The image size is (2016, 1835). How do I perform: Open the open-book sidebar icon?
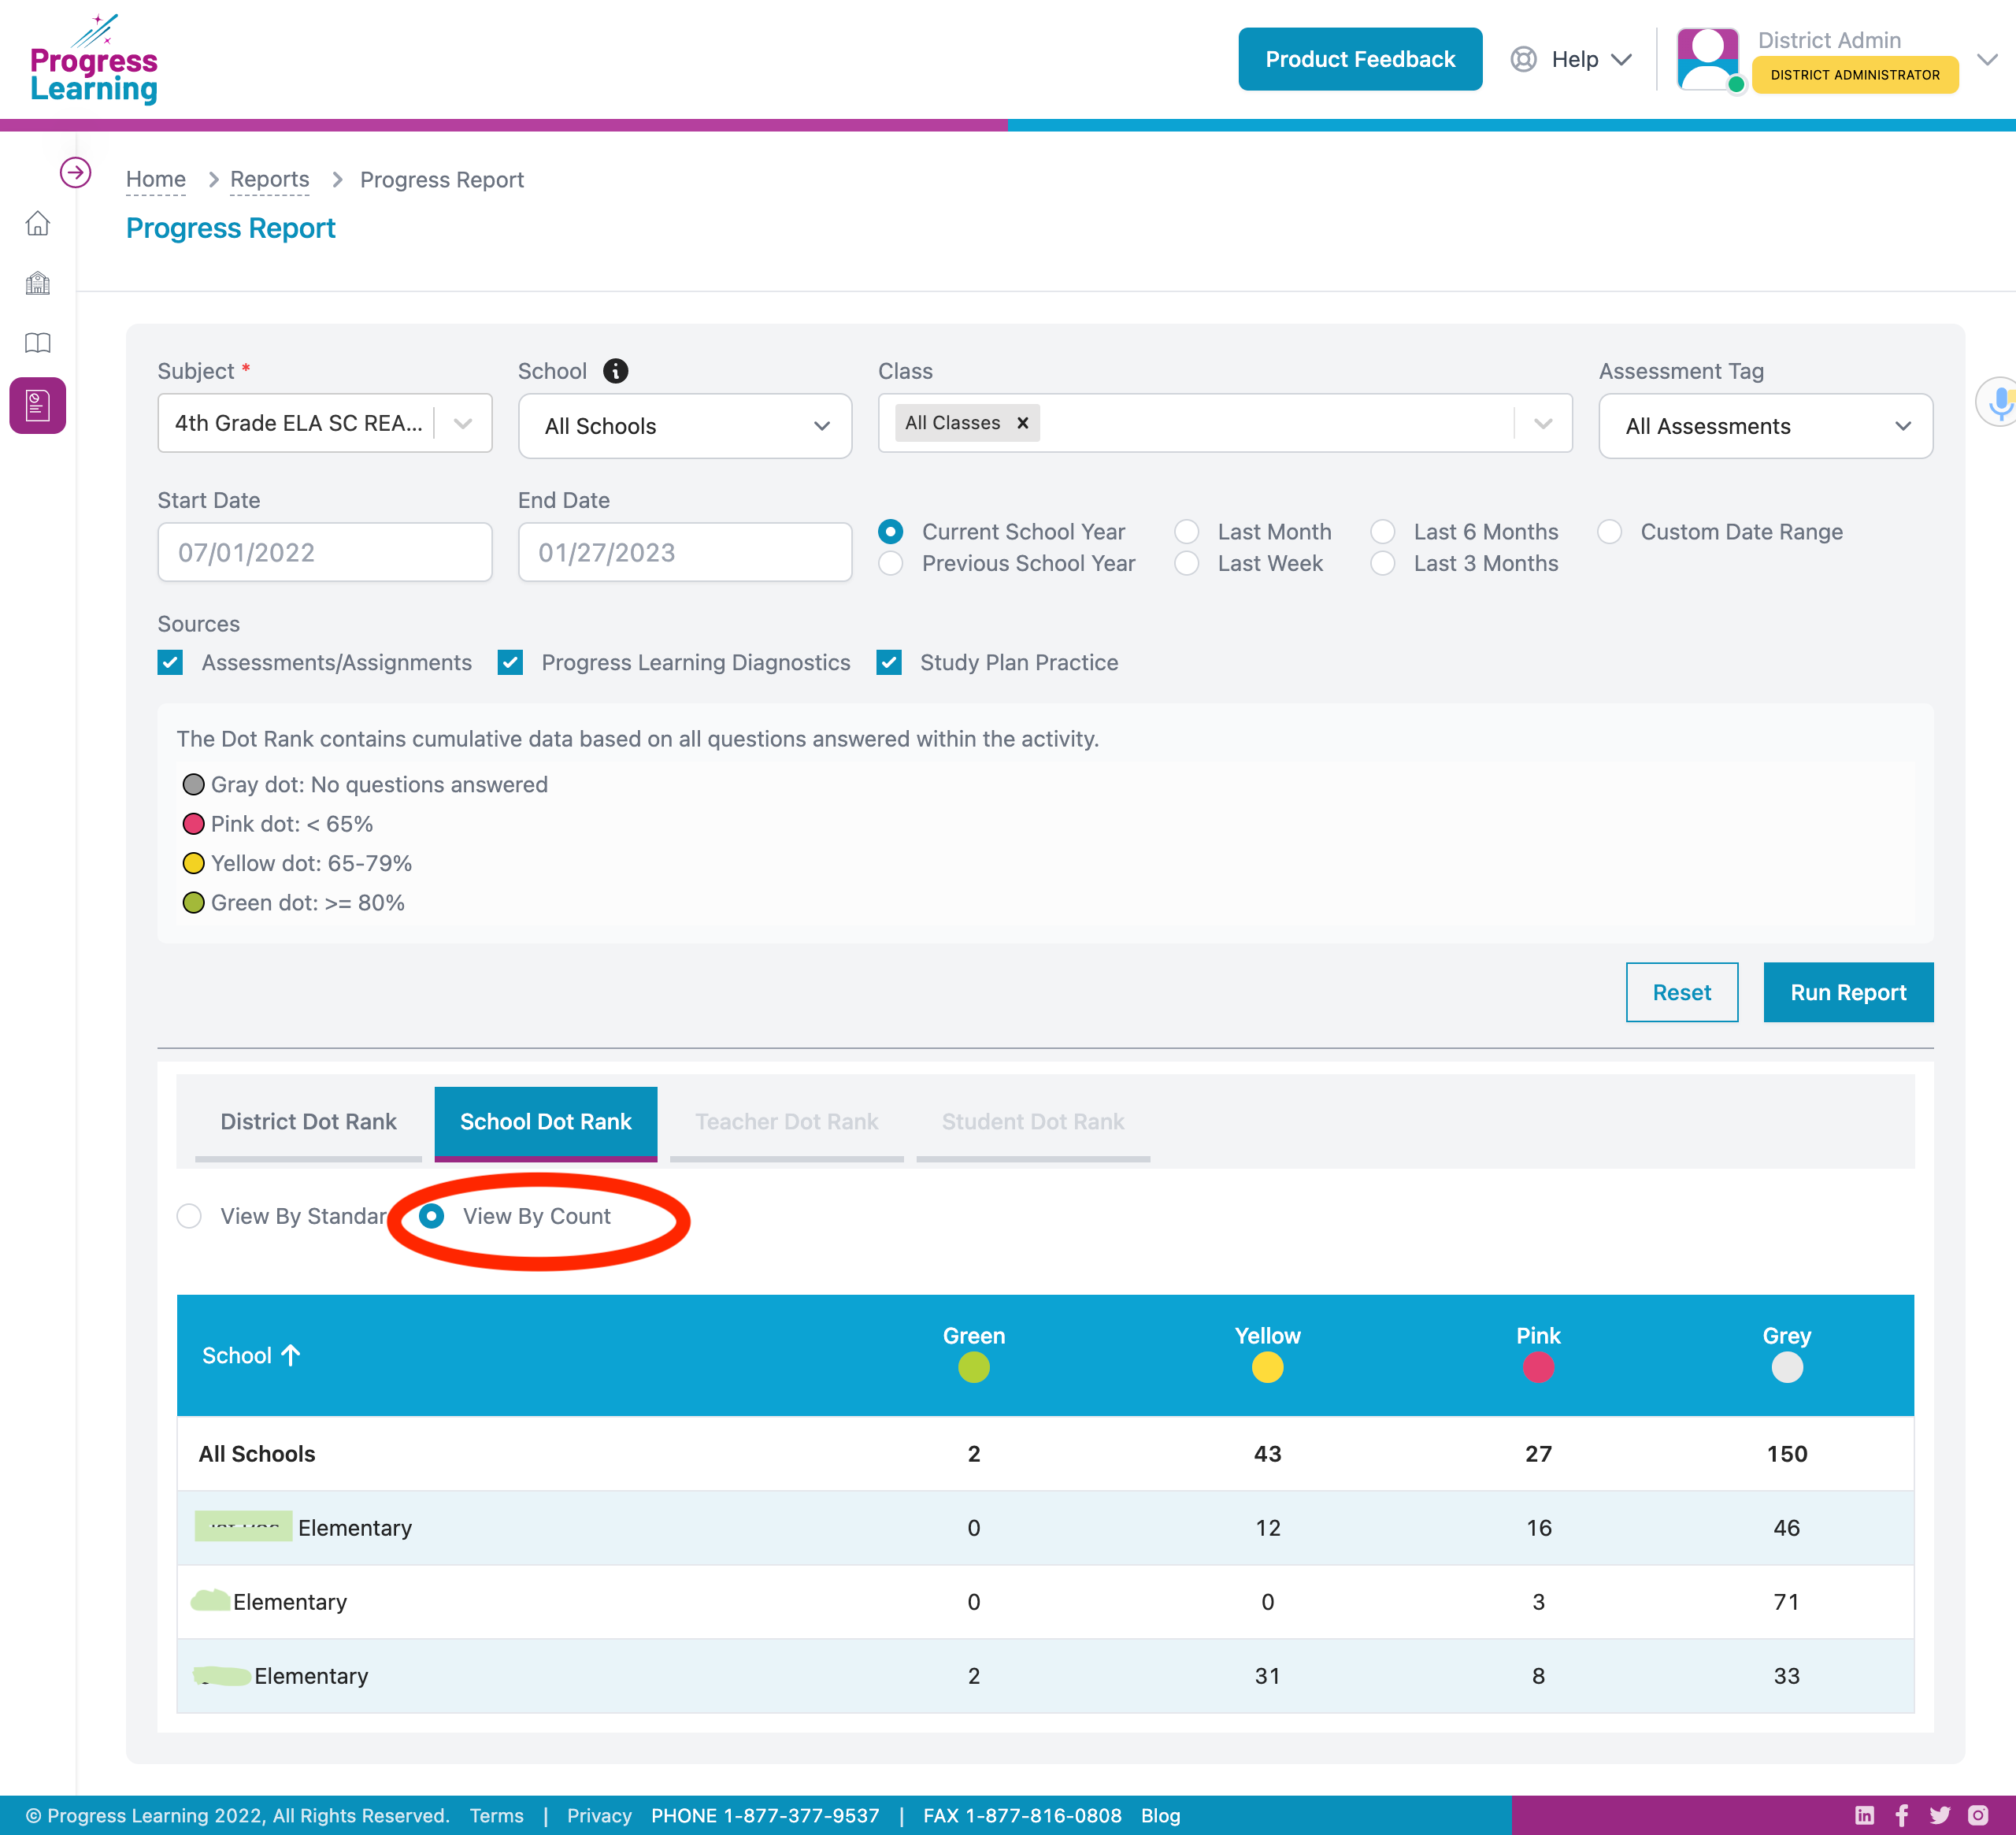click(x=38, y=343)
